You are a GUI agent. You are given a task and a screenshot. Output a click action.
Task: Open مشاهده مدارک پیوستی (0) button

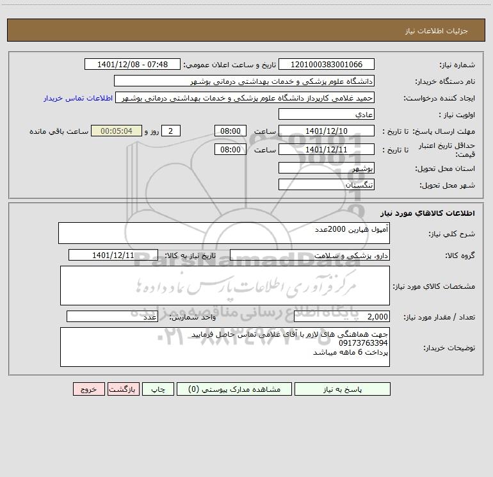coord(234,389)
